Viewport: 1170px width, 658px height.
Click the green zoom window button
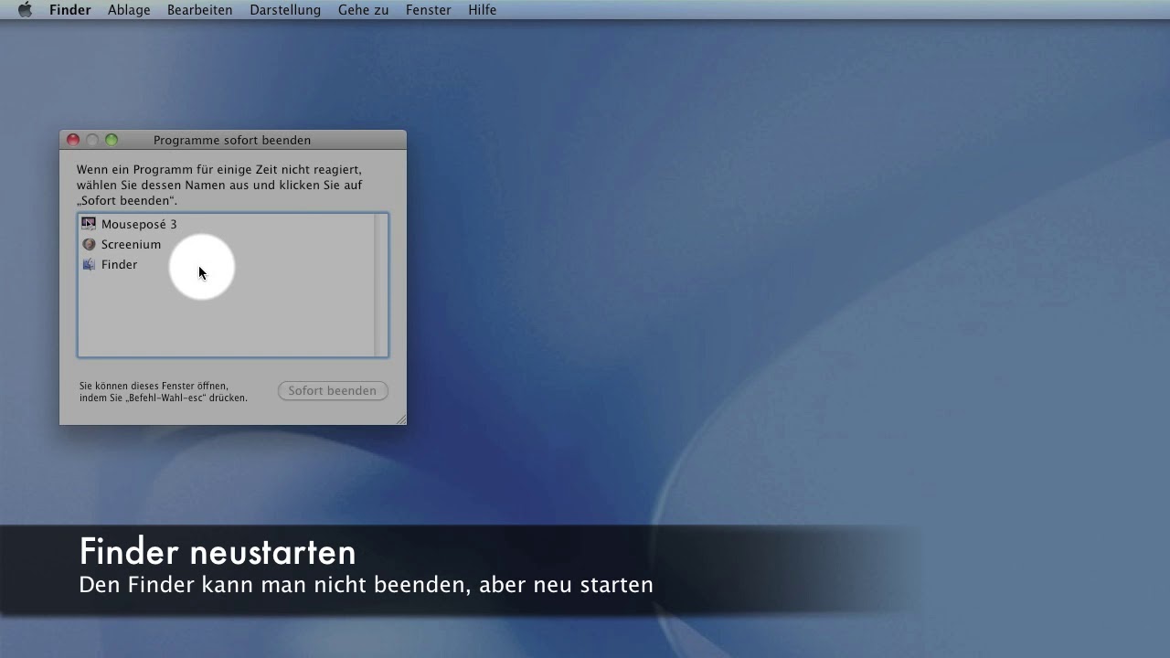coord(112,140)
